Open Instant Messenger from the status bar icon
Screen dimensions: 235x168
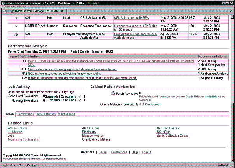[x=20, y=165]
